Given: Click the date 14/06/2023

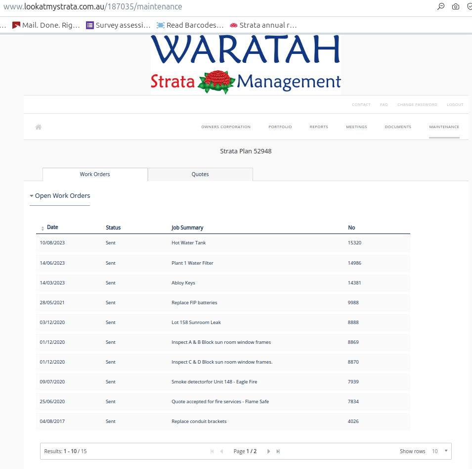Looking at the screenshot, I should (x=52, y=263).
